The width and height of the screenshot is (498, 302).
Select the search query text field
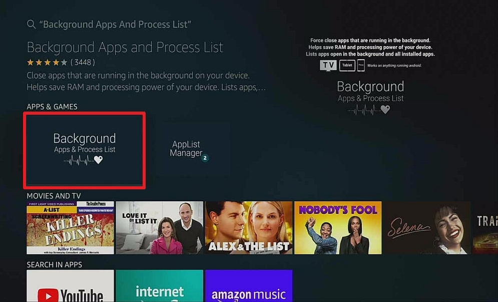(x=115, y=25)
